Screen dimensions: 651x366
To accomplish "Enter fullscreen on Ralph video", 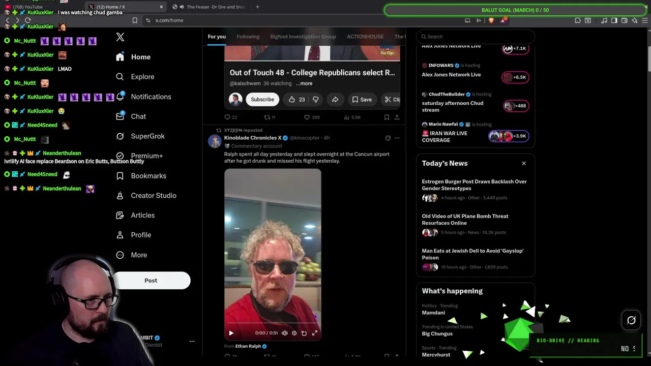I will coord(315,333).
